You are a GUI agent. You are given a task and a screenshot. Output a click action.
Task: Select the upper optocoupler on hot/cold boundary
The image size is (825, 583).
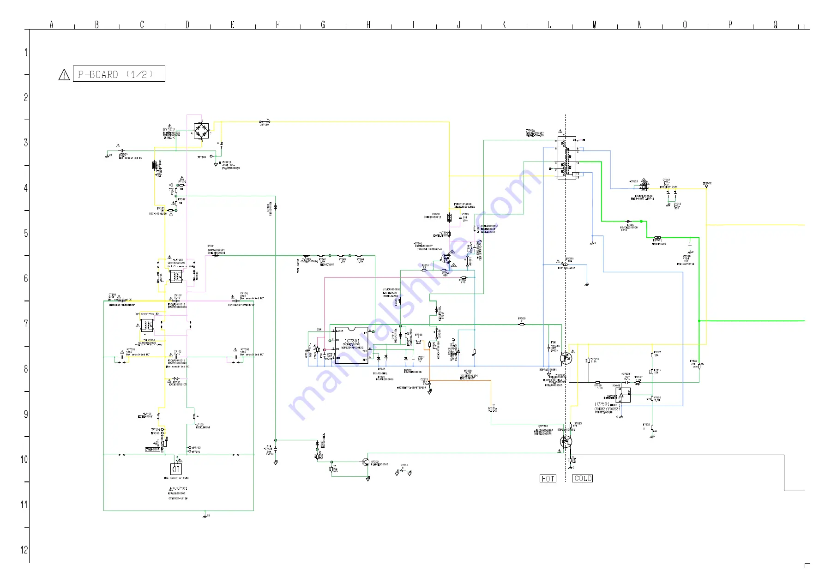point(566,357)
